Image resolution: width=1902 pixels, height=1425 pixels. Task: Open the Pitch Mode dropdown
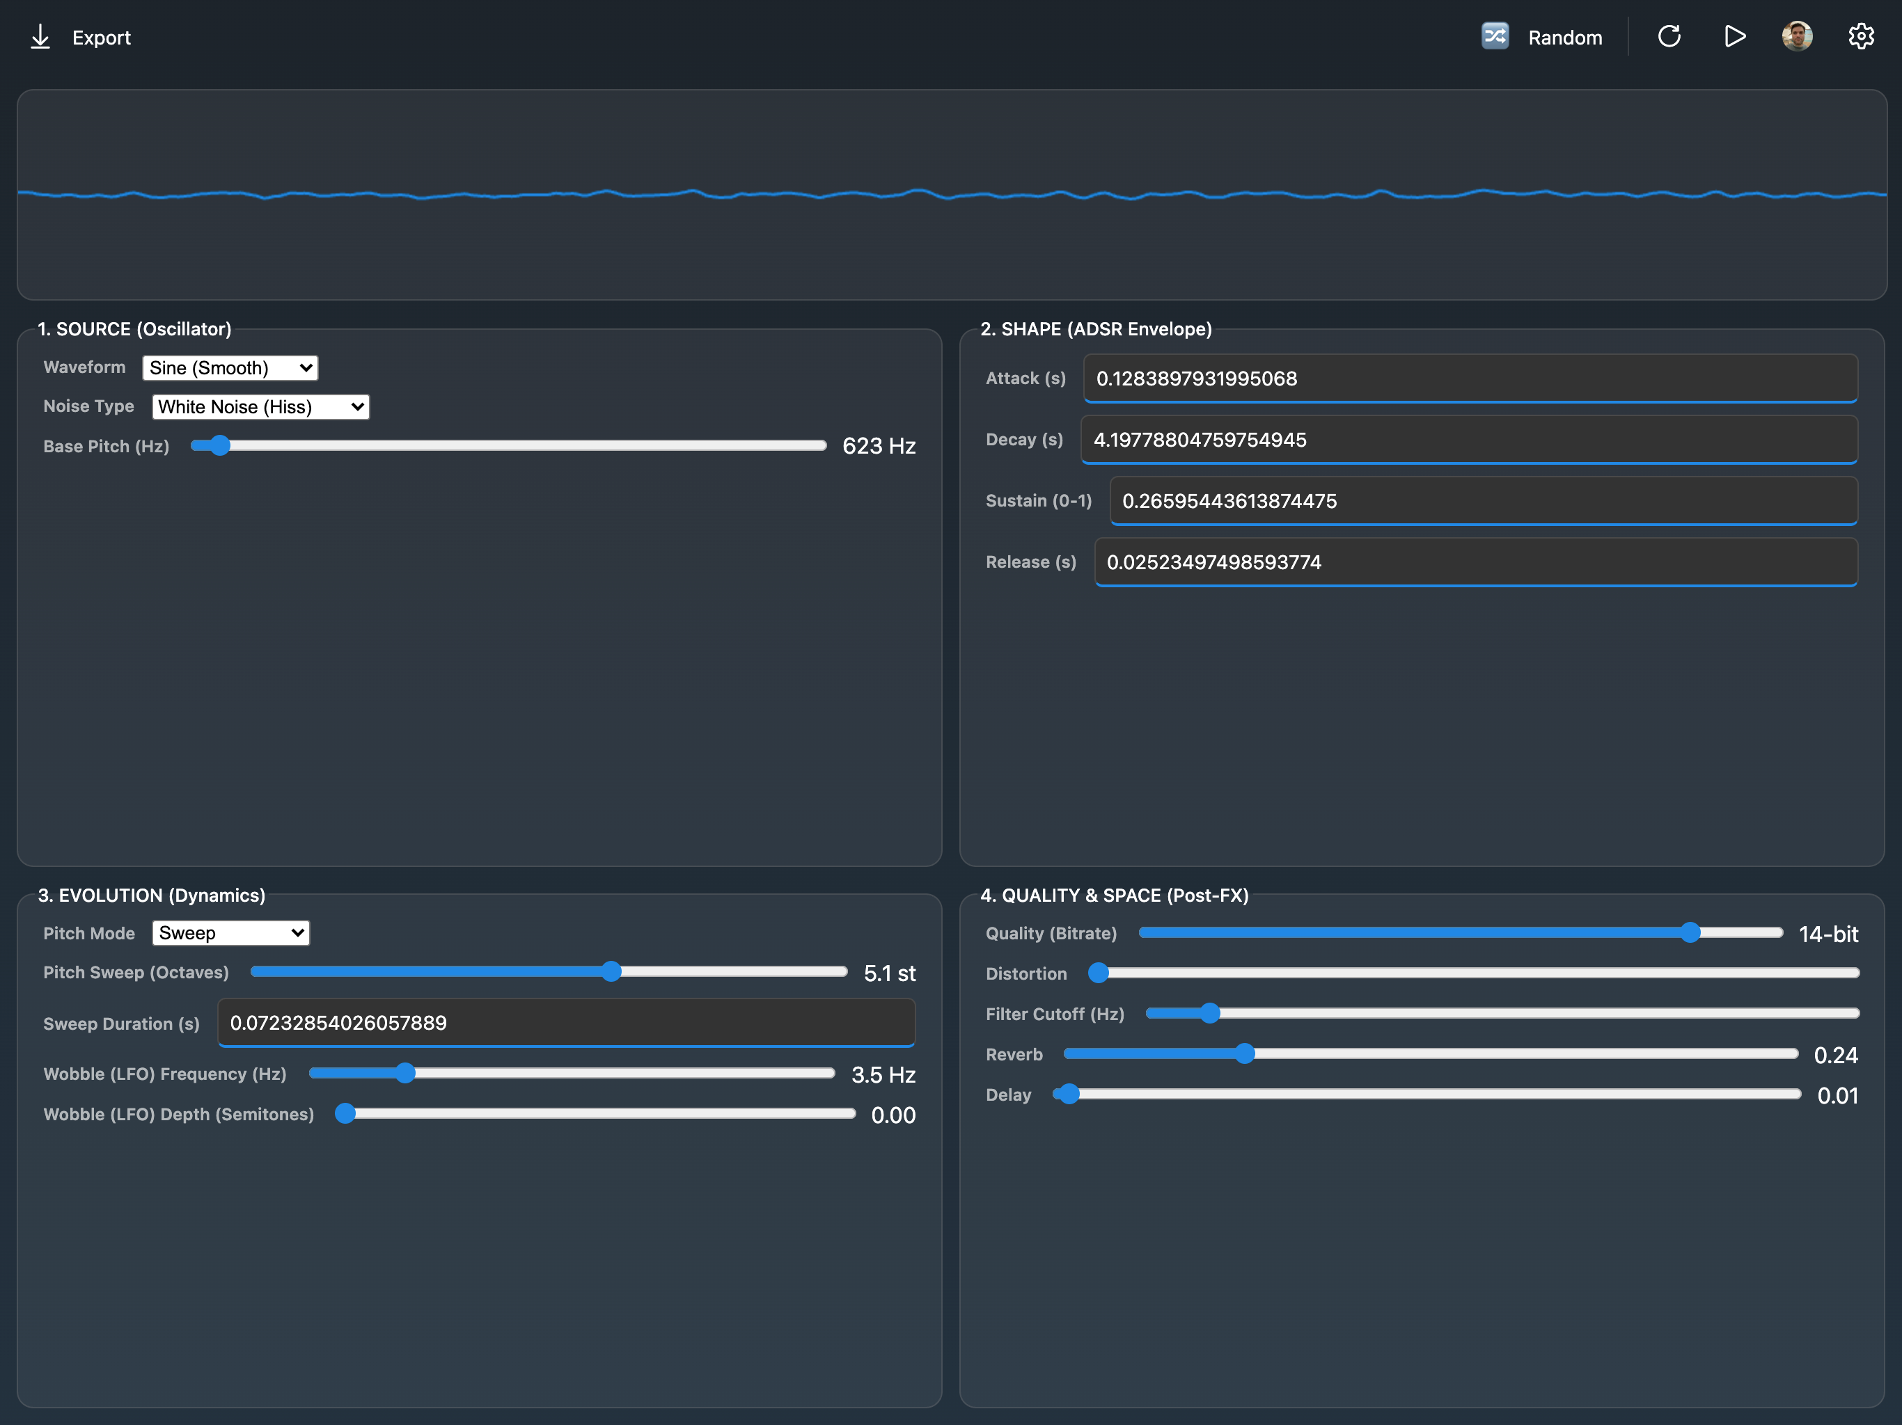tap(230, 932)
